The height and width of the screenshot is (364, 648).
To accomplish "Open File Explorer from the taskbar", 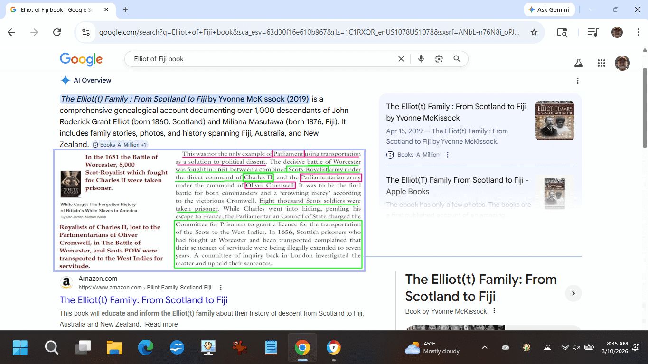I will pyautogui.click(x=114, y=348).
